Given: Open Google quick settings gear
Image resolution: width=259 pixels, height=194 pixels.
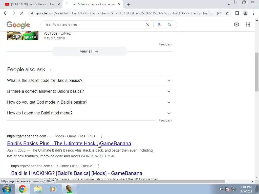Looking at the screenshot, I should (x=236, y=25).
